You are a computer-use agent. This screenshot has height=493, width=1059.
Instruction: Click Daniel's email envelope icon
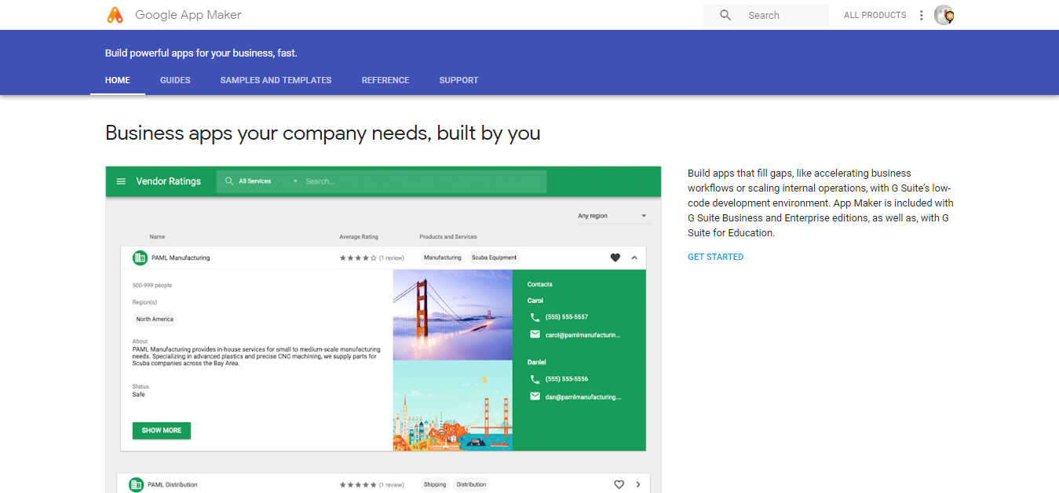(x=535, y=396)
